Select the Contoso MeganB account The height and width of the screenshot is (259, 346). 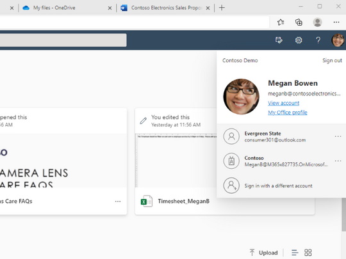point(275,161)
